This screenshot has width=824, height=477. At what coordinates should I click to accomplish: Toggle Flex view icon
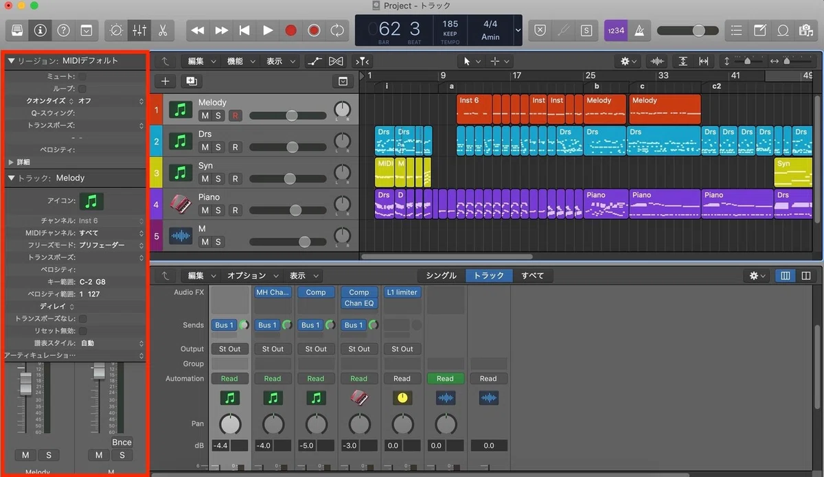(336, 61)
